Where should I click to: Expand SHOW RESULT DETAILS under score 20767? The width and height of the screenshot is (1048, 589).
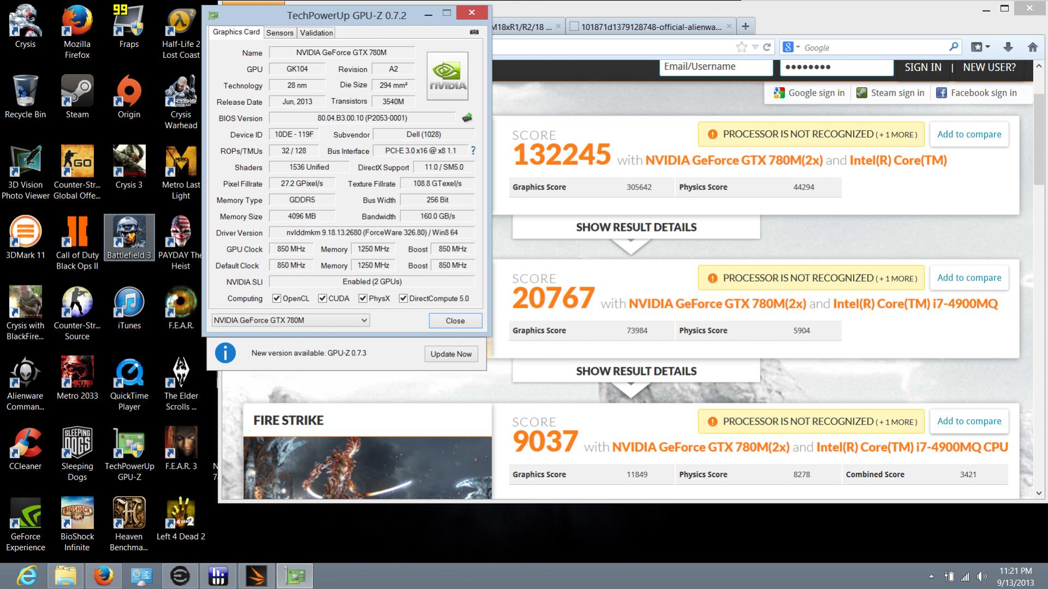[x=636, y=371]
